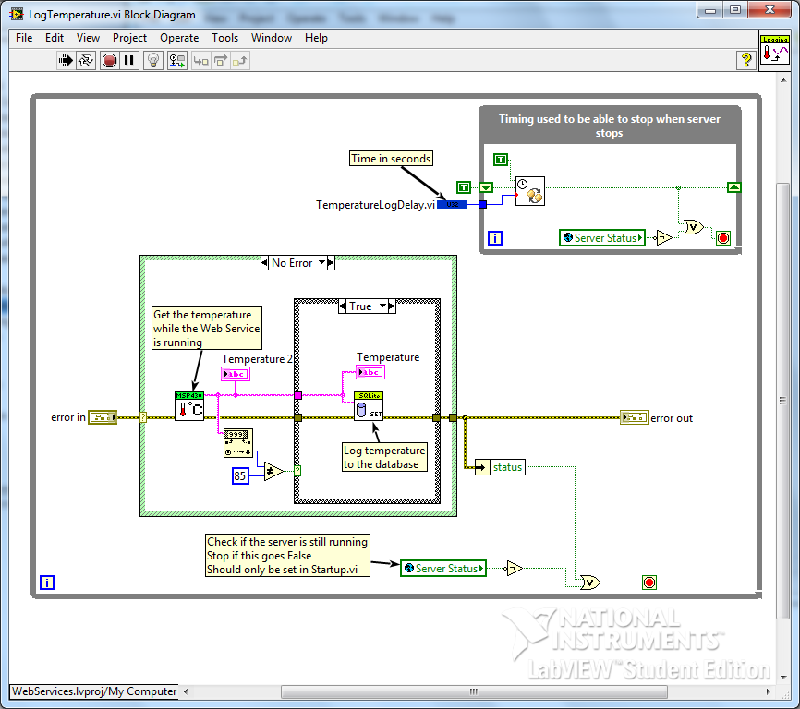Image resolution: width=800 pixels, height=709 pixels.
Task: Click outer while loop stop terminal
Action: click(x=649, y=583)
